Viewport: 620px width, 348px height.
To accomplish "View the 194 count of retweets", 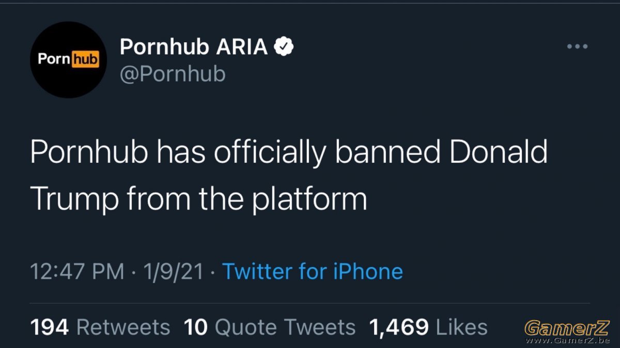I will point(50,327).
